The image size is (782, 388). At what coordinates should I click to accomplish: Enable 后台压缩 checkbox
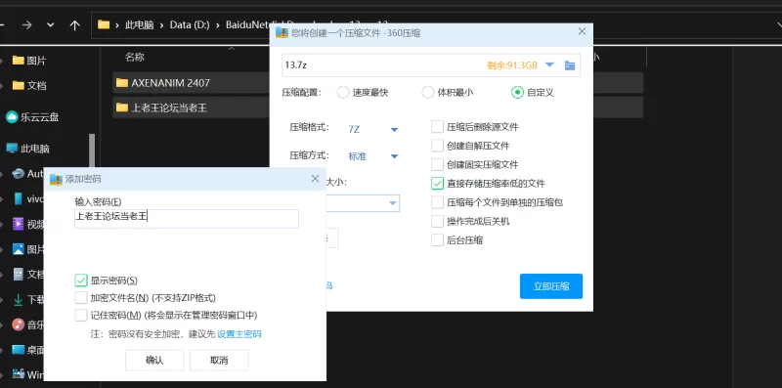pyautogui.click(x=437, y=240)
